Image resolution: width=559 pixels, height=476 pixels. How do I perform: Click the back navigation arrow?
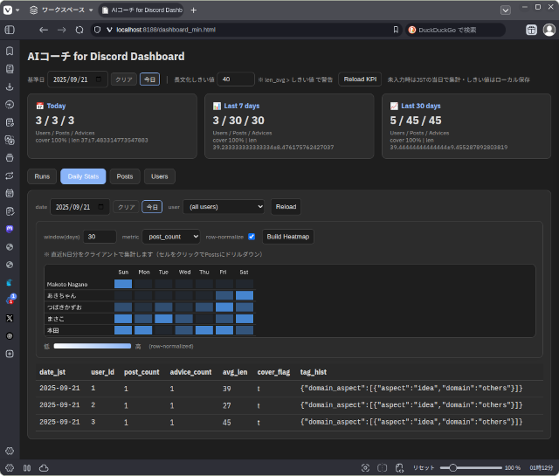(x=44, y=30)
